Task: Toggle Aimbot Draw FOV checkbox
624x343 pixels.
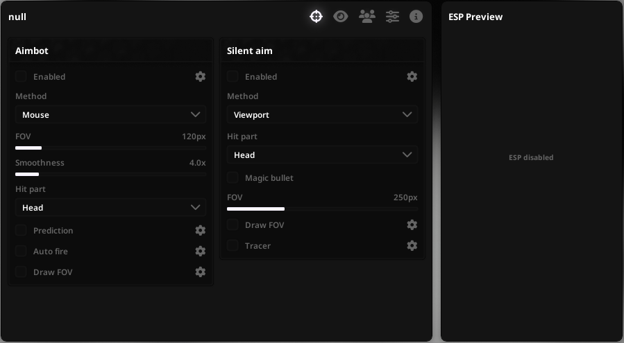Action: 21,272
